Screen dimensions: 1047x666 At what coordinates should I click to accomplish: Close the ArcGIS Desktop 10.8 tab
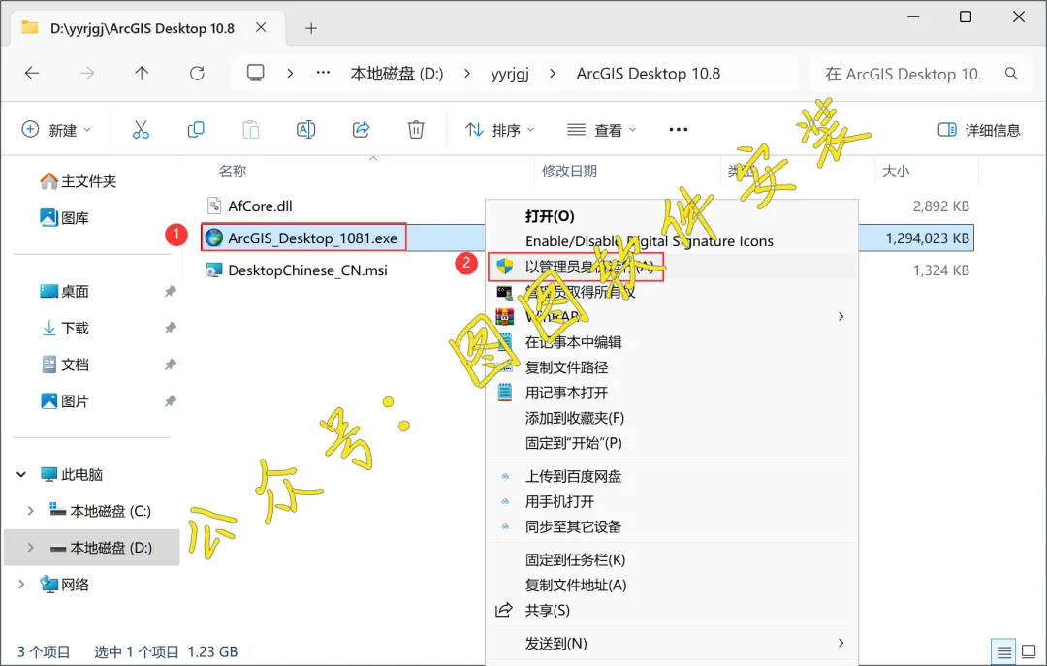point(261,27)
